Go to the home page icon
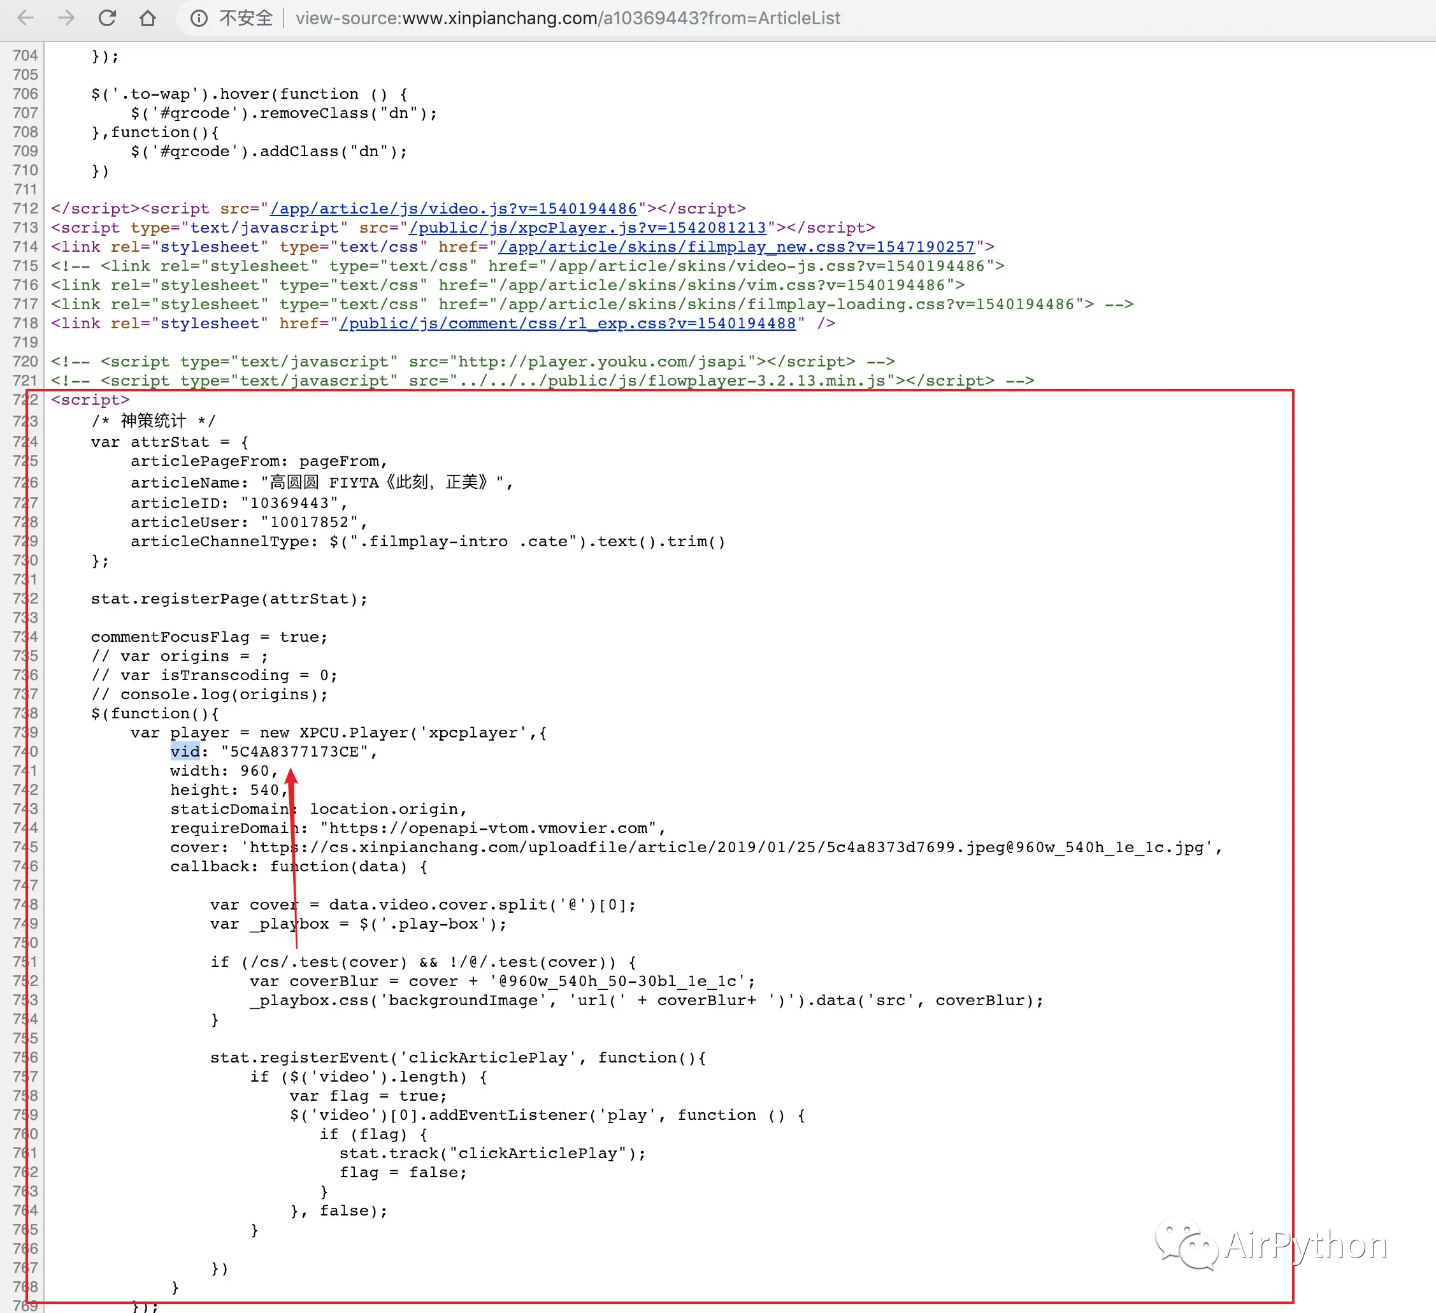This screenshot has width=1436, height=1313. click(147, 18)
